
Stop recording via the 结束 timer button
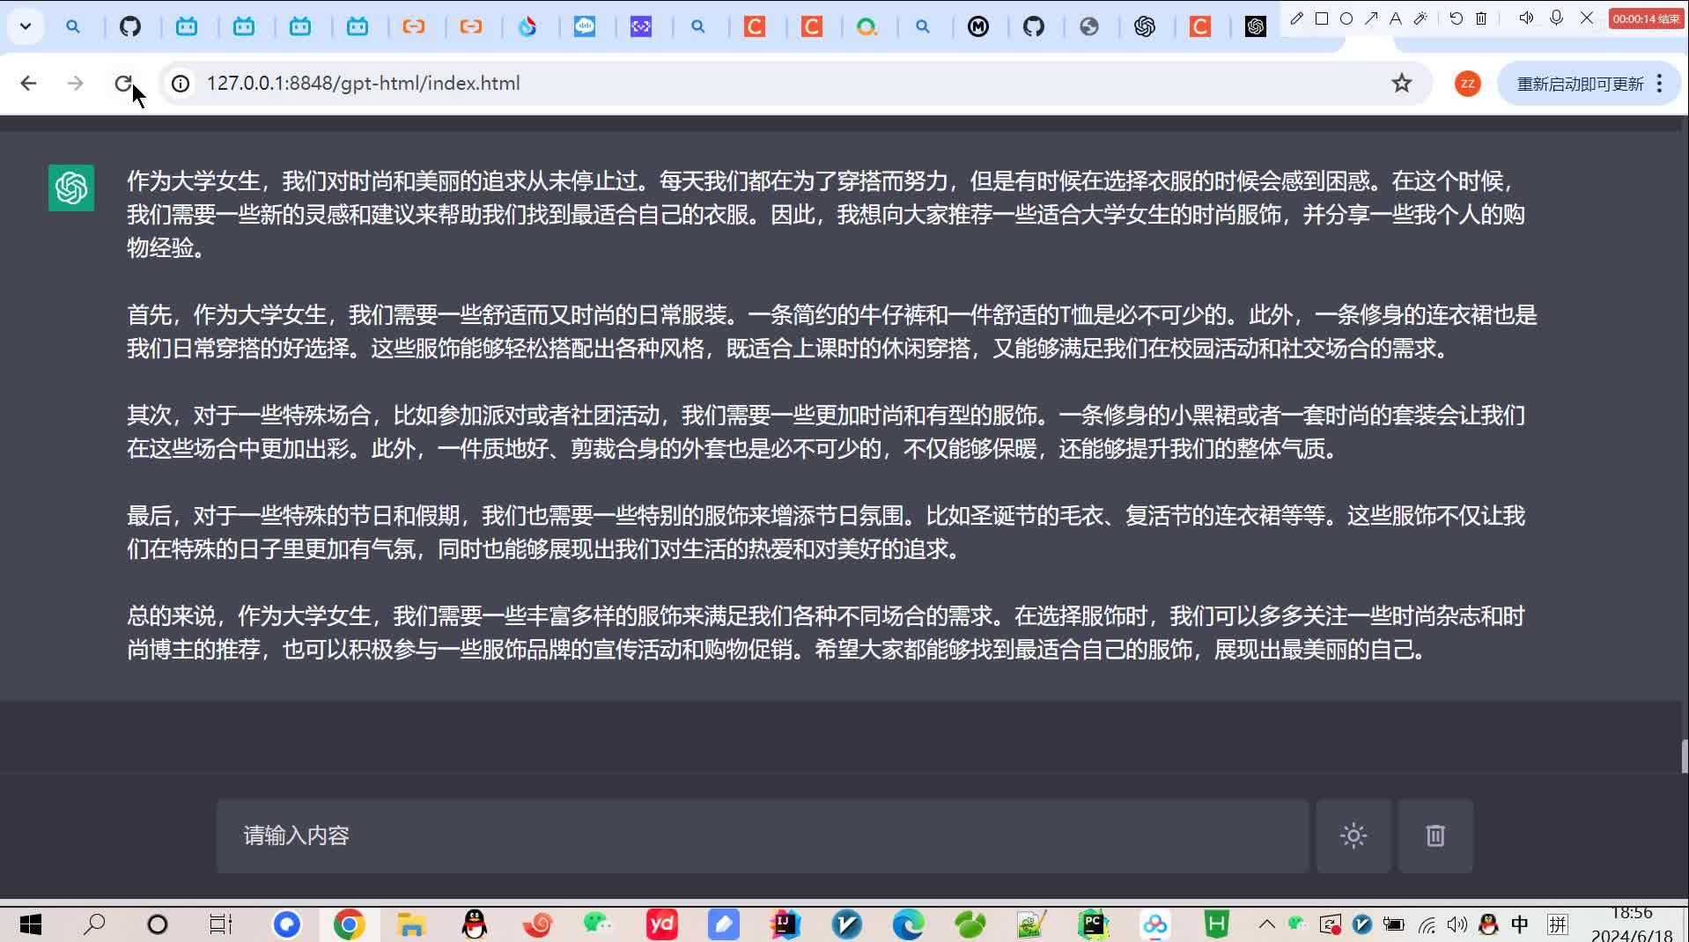[x=1646, y=18]
